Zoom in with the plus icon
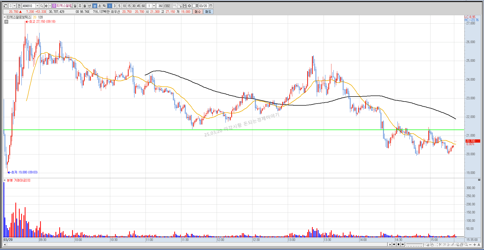 [x=475, y=245]
